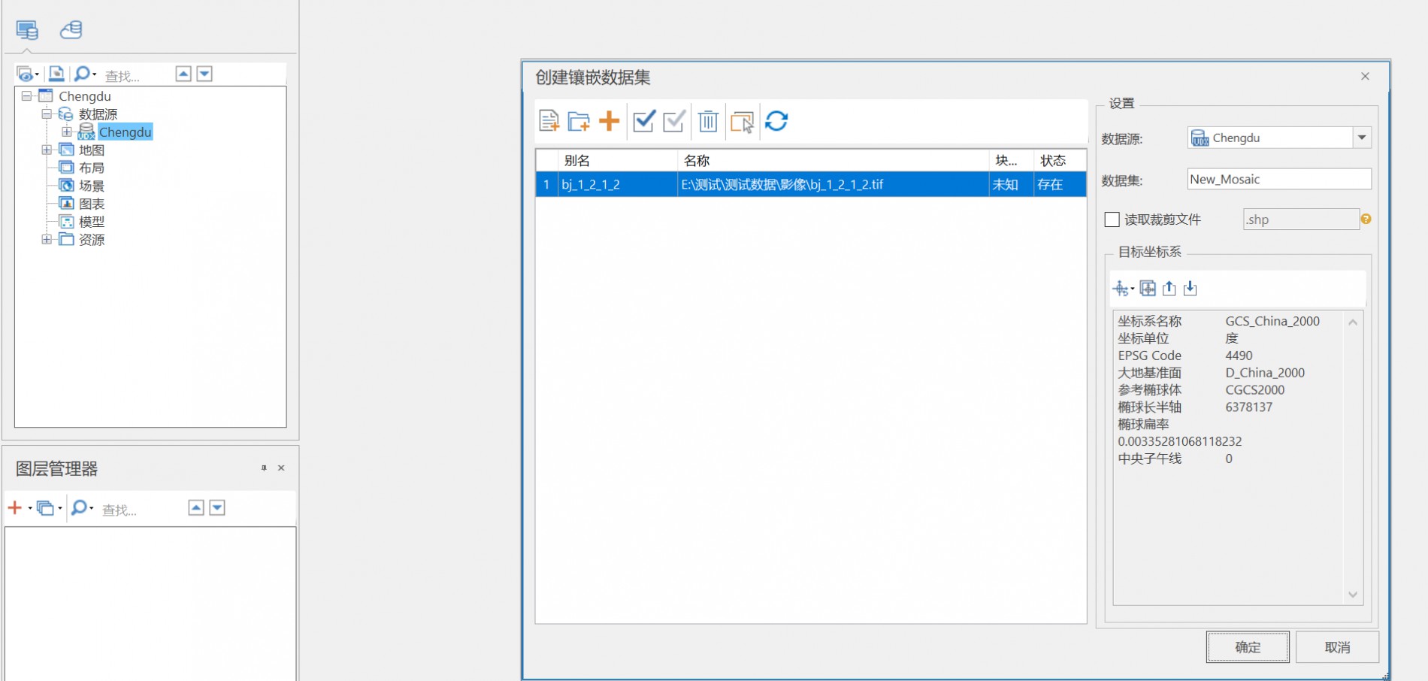1428x681 pixels.
Task: Click the add file icon in mosaic toolbar
Action: pos(549,121)
